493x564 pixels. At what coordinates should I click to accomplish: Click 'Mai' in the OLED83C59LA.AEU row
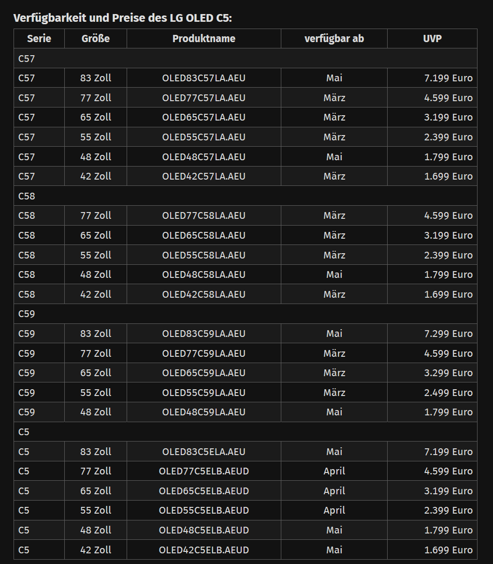click(x=334, y=334)
